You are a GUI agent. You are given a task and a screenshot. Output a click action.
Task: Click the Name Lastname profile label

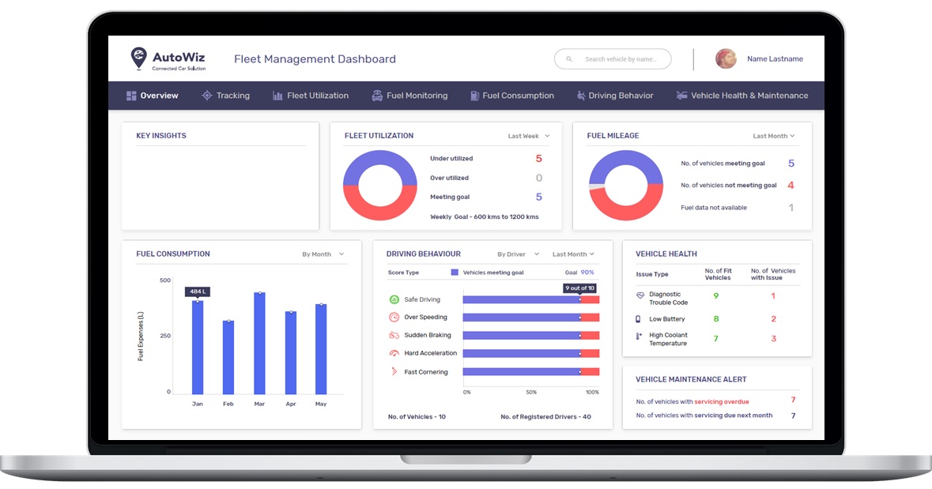click(x=775, y=58)
